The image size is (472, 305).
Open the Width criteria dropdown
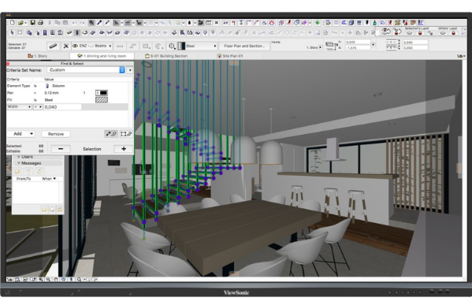(19, 107)
